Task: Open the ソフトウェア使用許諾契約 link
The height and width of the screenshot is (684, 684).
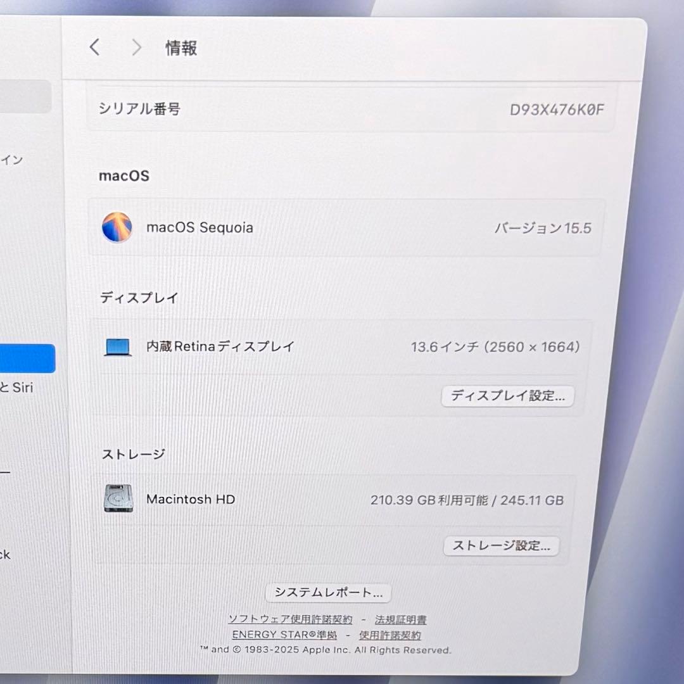Action: point(291,620)
